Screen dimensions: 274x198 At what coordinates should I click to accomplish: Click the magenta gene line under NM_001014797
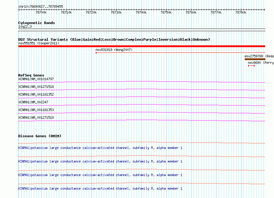[142, 82]
